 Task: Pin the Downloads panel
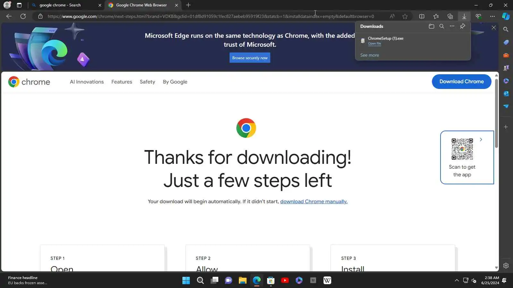(x=463, y=26)
